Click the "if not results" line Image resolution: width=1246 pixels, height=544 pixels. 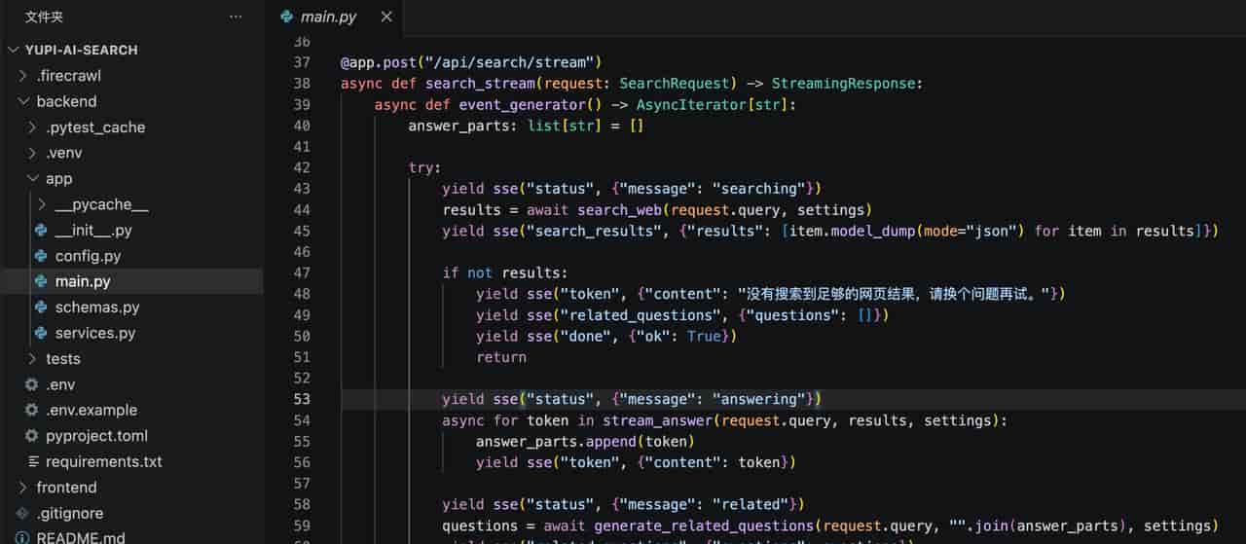[505, 273]
